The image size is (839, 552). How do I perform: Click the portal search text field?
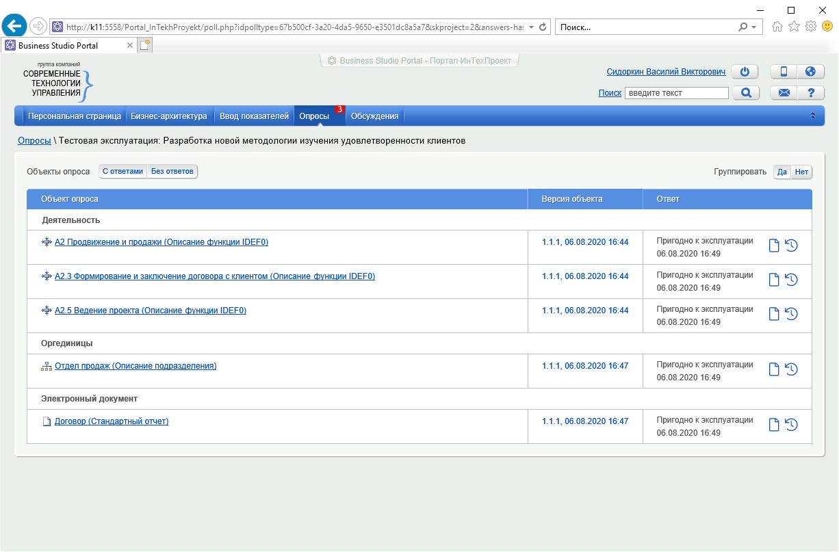click(676, 93)
